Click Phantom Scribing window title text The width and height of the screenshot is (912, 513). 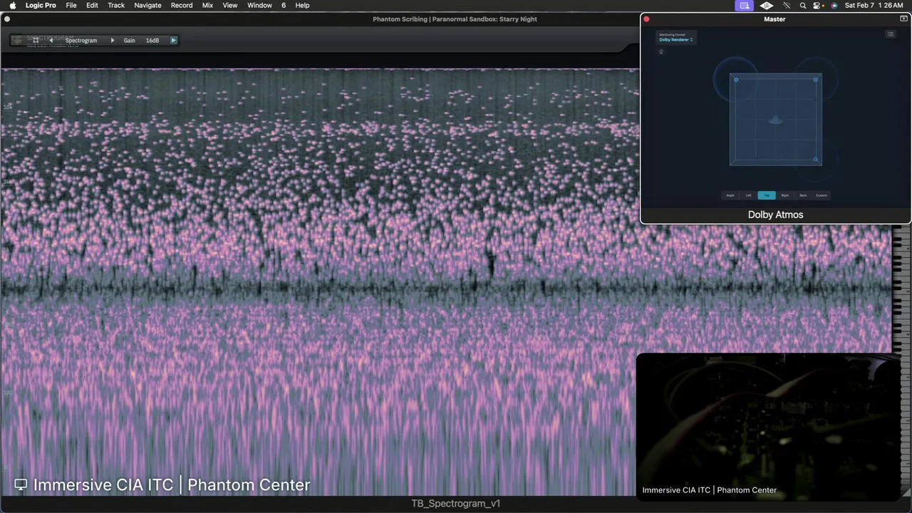[x=455, y=19]
